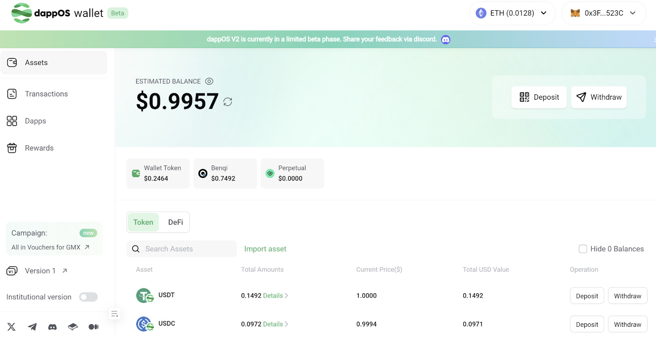This screenshot has width=656, height=337.
Task: Click the USDC price 0.9994
Action: tap(367, 324)
